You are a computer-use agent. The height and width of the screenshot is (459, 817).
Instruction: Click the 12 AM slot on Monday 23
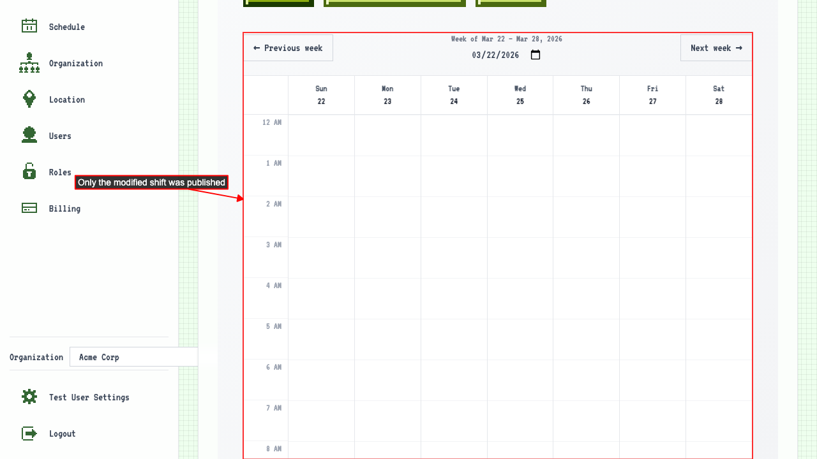387,135
